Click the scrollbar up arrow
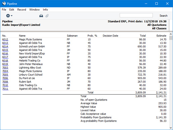The image size is (173, 130). click(171, 34)
